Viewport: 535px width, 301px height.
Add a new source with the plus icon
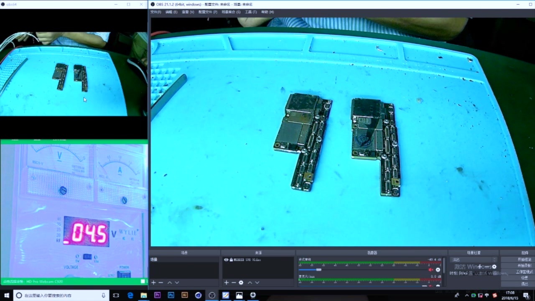(226, 283)
